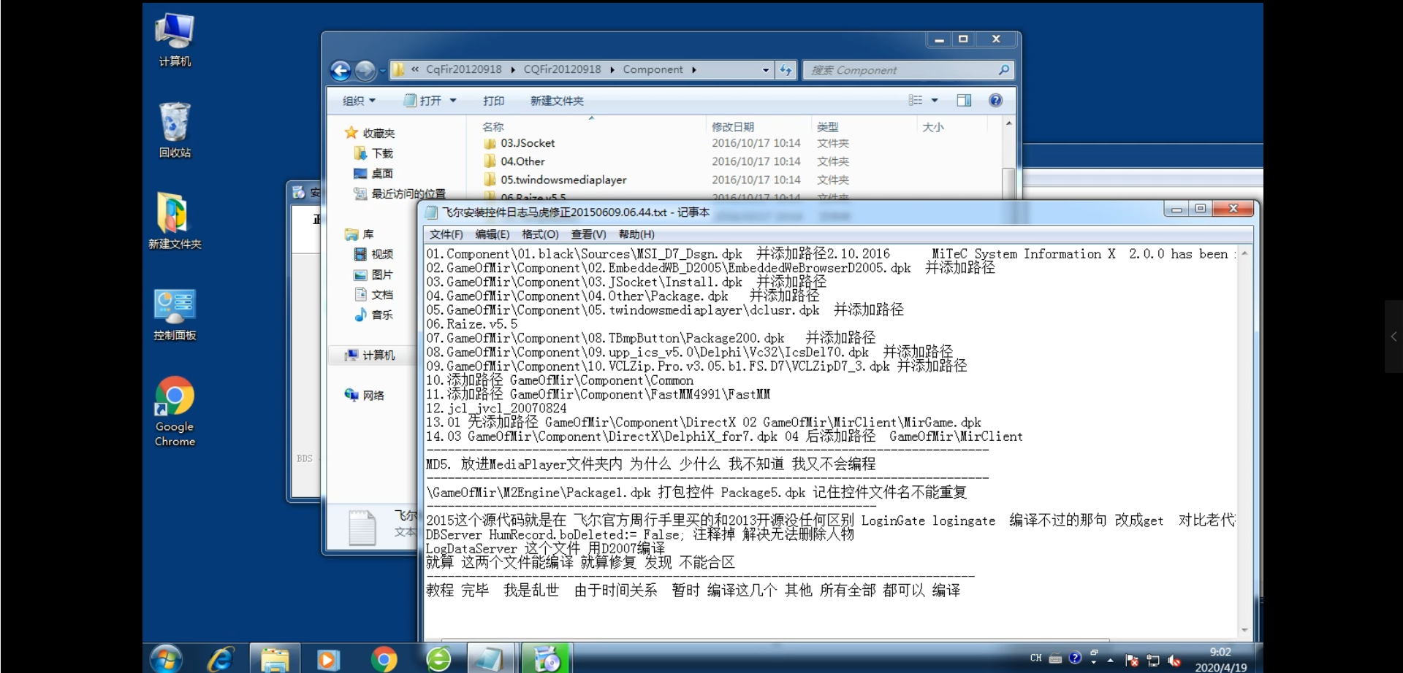Viewport: 1403px width, 673px height.
Task: Open the Computer desktop icon
Action: click(175, 40)
